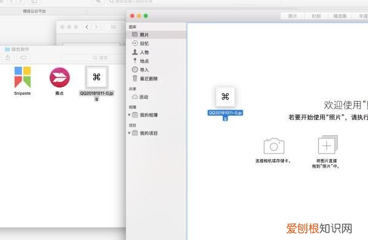Click the plus-stack icon above 将图片直接拖到照片中
Image resolution: width=368 pixels, height=240 pixels.
pos(328,144)
